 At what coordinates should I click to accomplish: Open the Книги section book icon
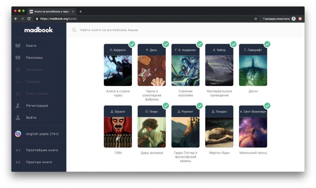coord(18,46)
